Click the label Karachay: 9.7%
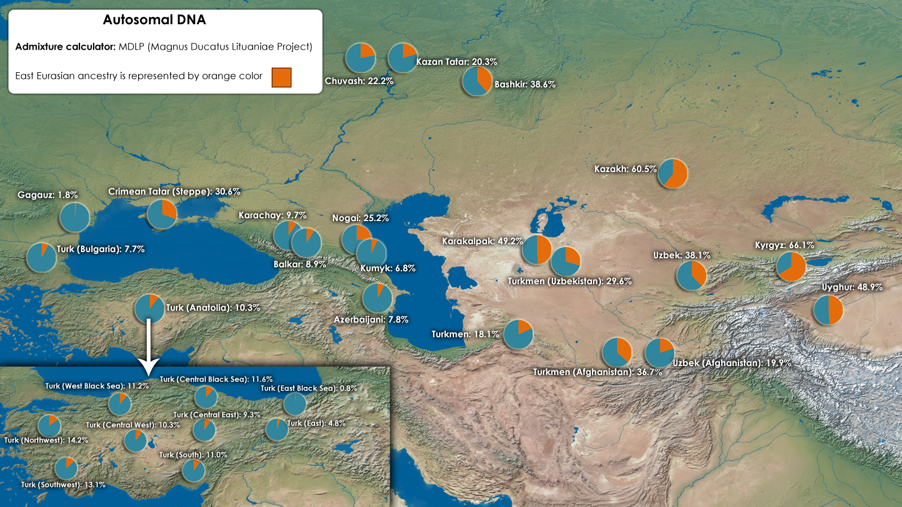Image resolution: width=902 pixels, height=507 pixels. [x=272, y=215]
